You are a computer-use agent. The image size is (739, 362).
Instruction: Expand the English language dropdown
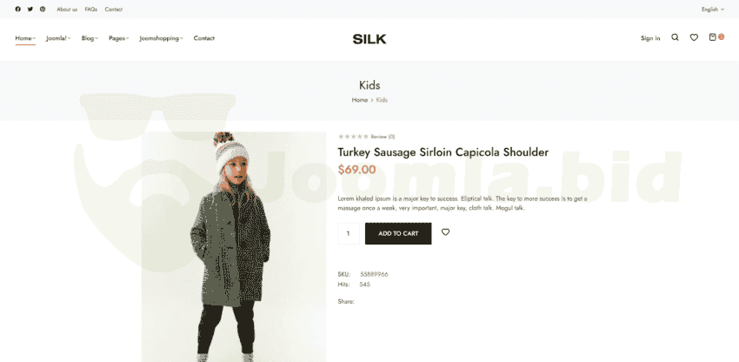[x=713, y=10]
